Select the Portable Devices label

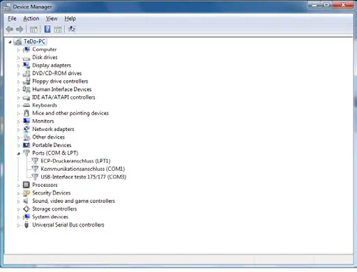(x=52, y=145)
